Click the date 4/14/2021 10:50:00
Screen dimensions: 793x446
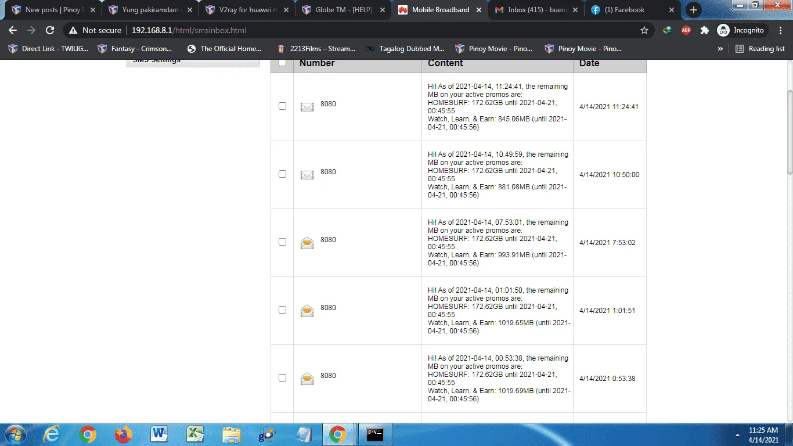(610, 175)
